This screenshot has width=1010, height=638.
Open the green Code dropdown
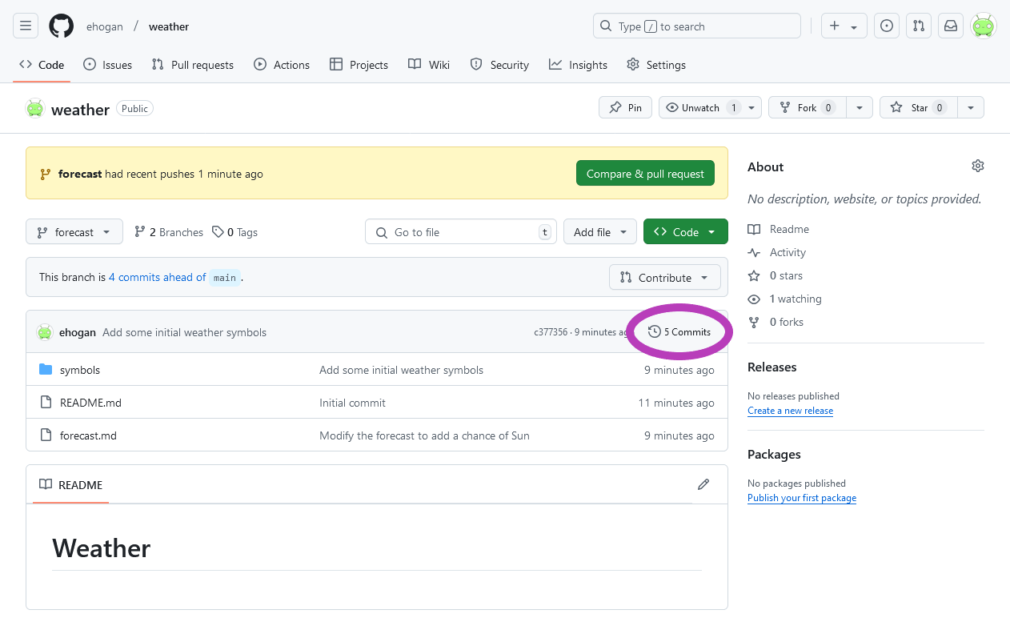click(x=686, y=232)
